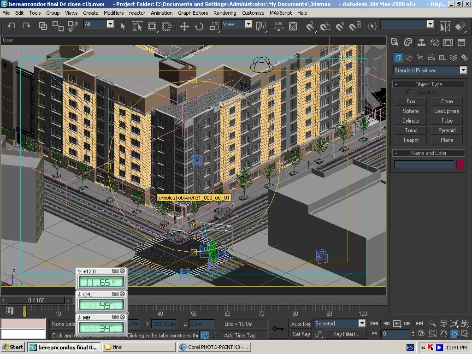Open the Modifiers menu

(113, 13)
